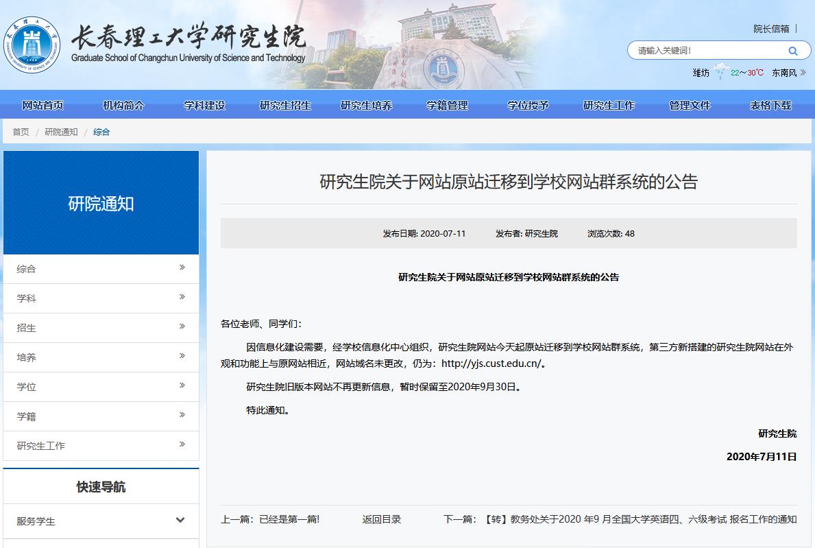Image resolution: width=815 pixels, height=548 pixels.
Task: Open the 研究生招生 menu
Action: pos(285,105)
